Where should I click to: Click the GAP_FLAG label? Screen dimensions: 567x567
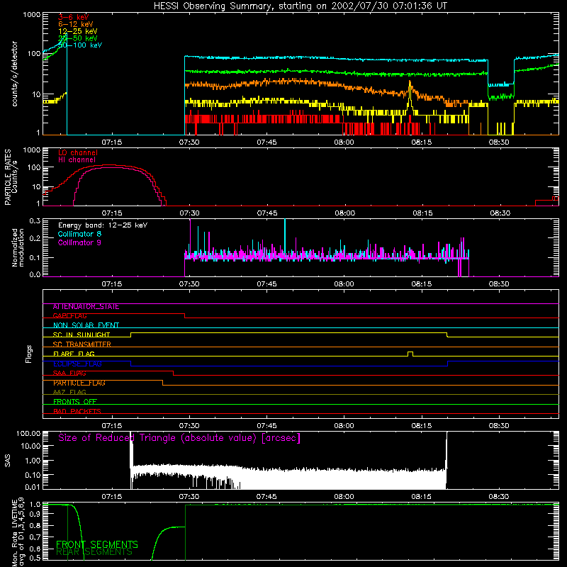point(69,315)
